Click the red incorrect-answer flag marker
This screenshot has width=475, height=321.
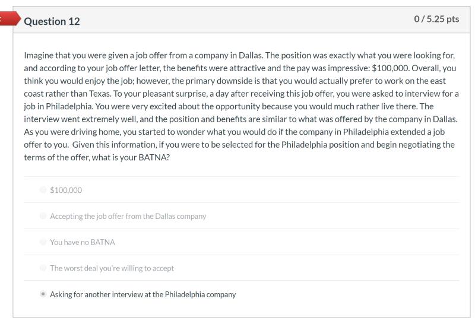[6, 20]
